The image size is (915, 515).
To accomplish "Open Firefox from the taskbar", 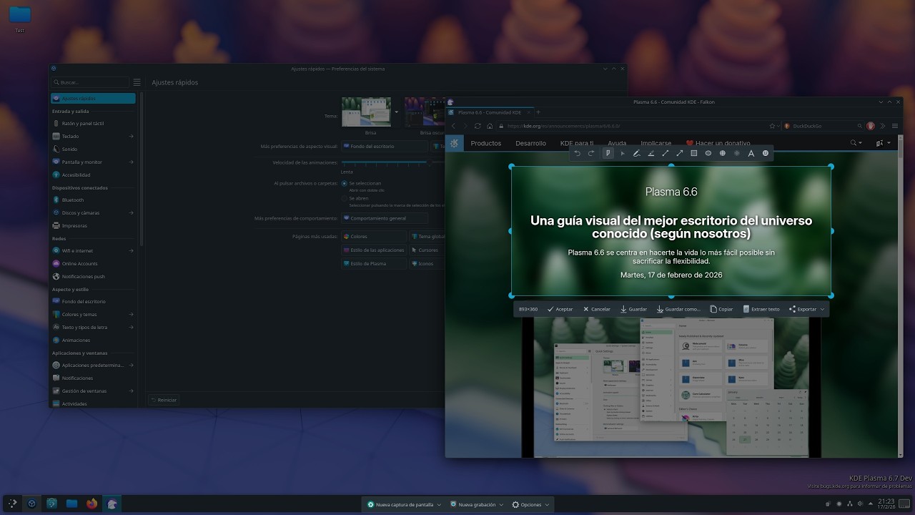I will pyautogui.click(x=91, y=504).
